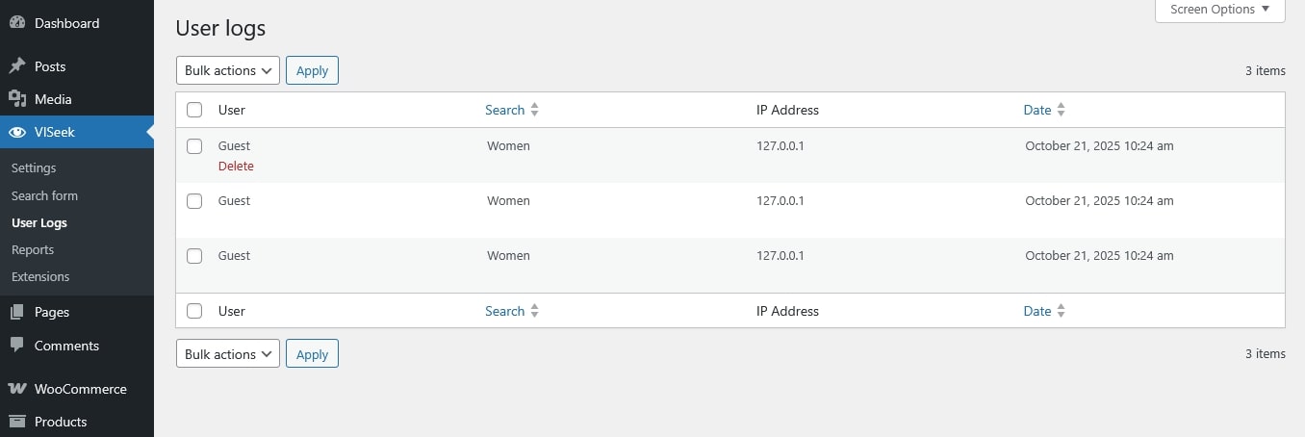Go to the Search form submenu
The width and height of the screenshot is (1305, 437).
44,195
